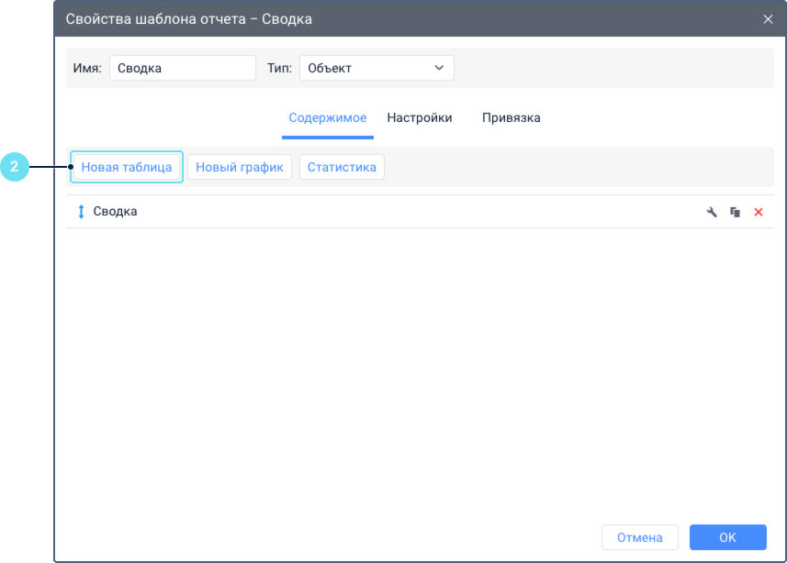Open the Настройки tab
The width and height of the screenshot is (787, 563).
click(419, 118)
